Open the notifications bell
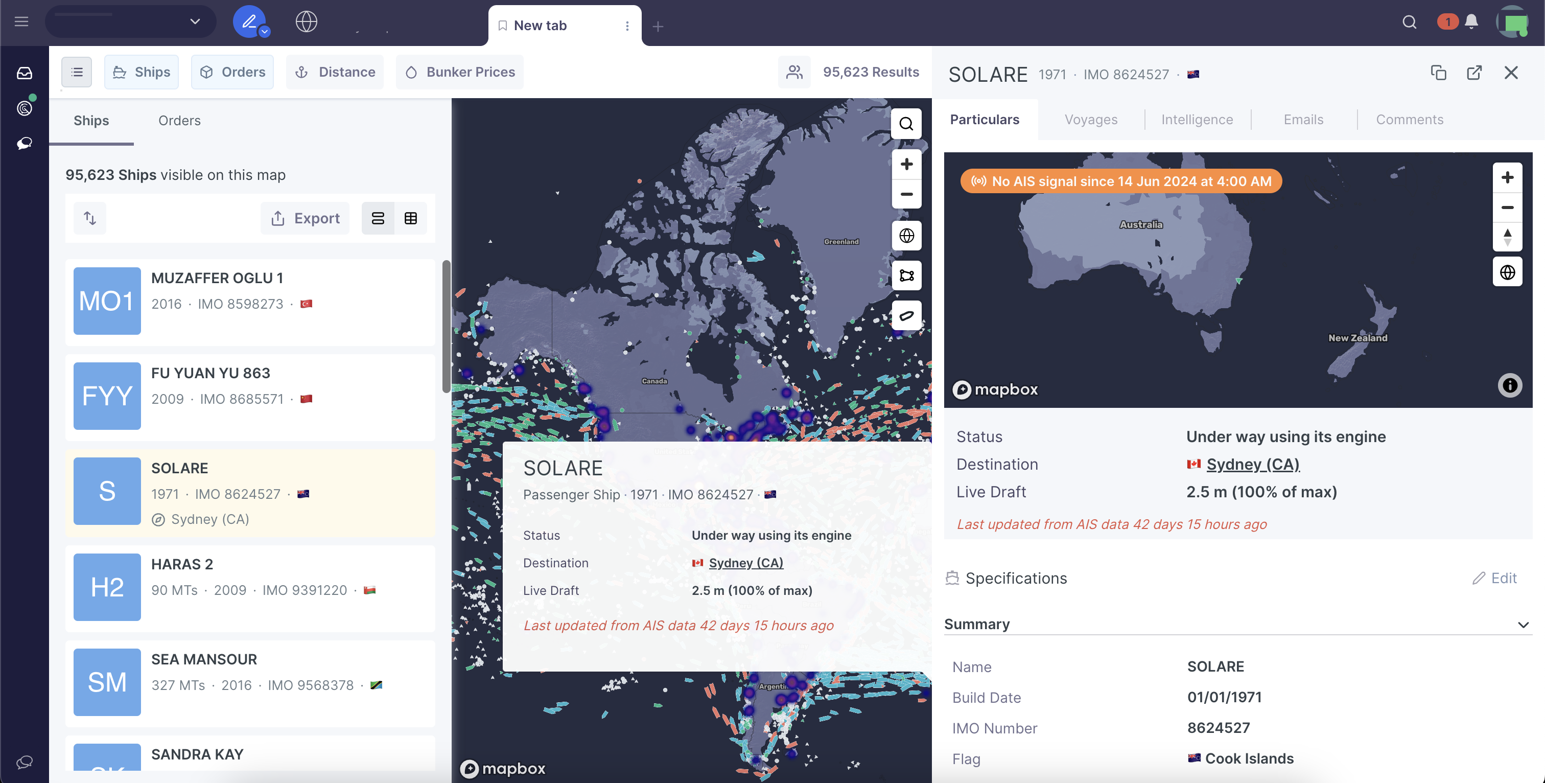This screenshot has width=1545, height=783. [x=1471, y=22]
